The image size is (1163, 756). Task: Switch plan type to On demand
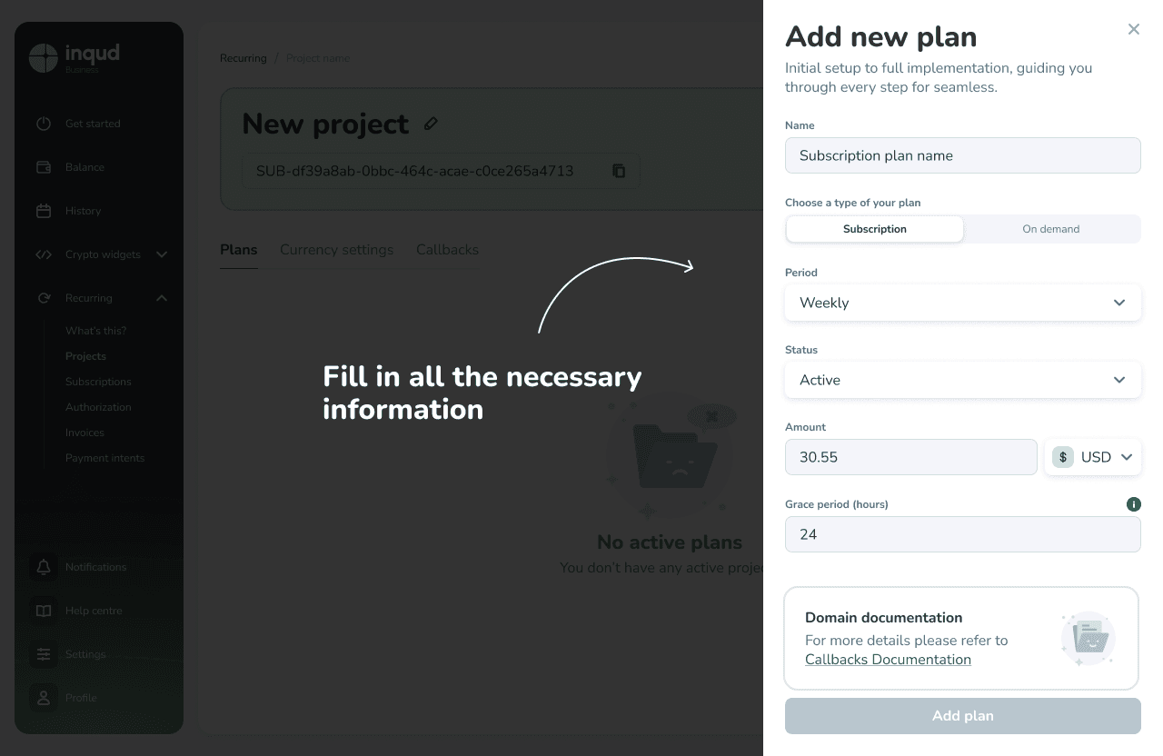click(x=1051, y=229)
